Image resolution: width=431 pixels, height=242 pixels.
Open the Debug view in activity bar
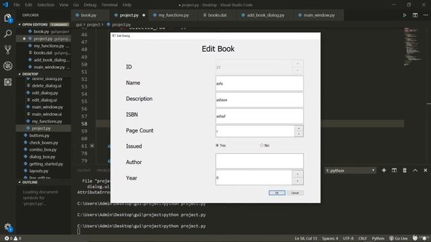pyautogui.click(x=7, y=66)
